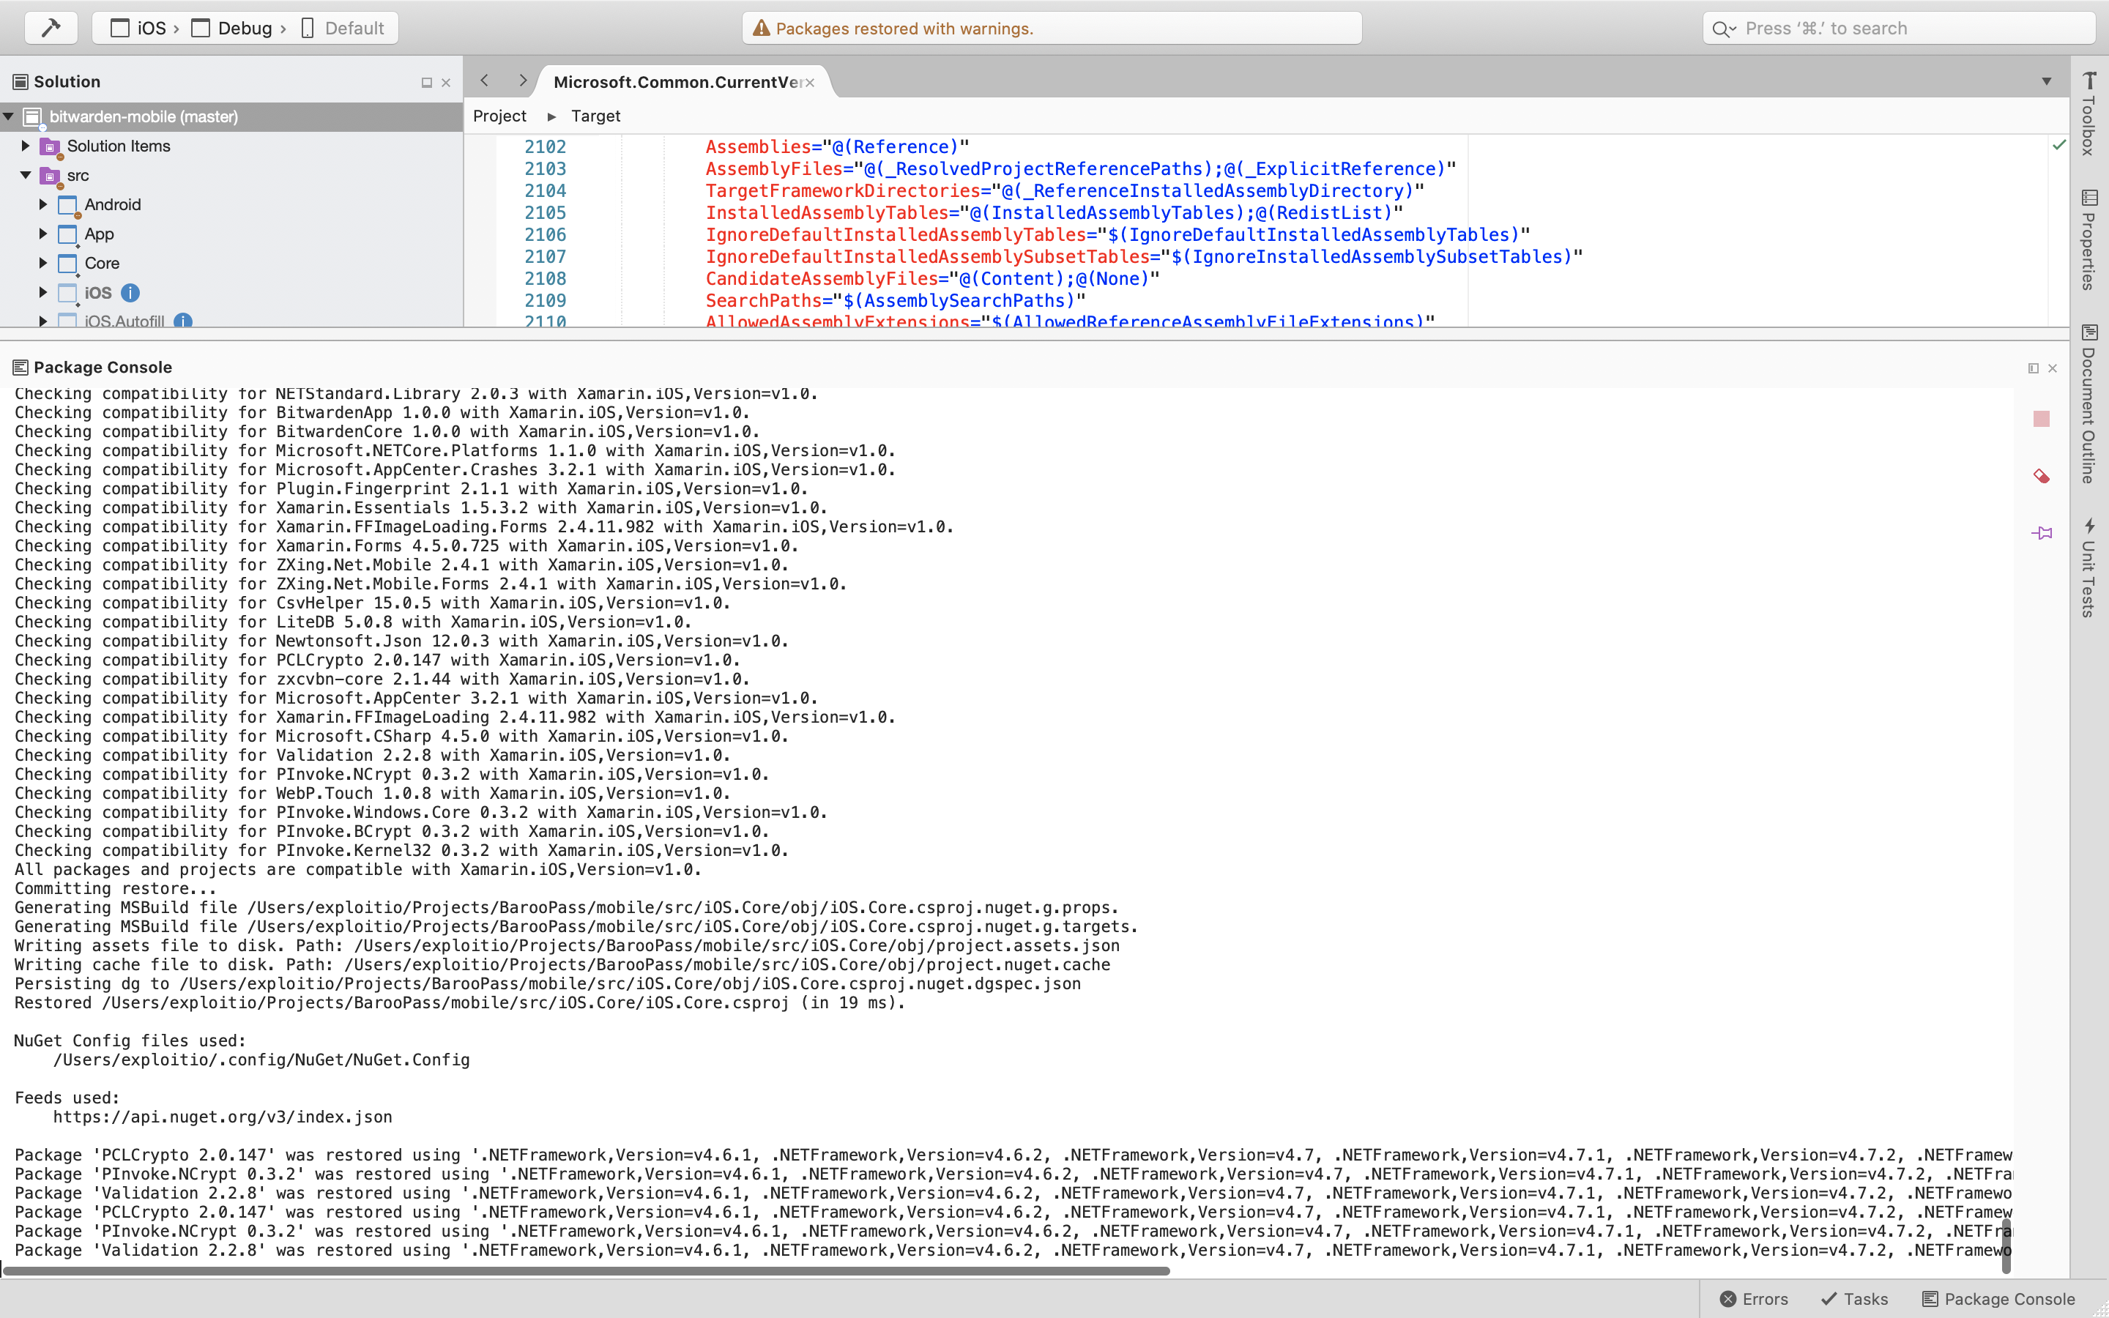Image resolution: width=2109 pixels, height=1318 pixels.
Task: Navigate back with the left arrow
Action: click(x=485, y=81)
